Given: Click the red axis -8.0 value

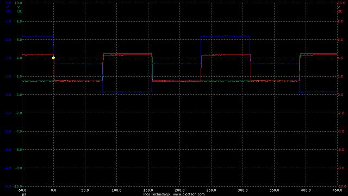Looking at the screenshot, I should point(341,168).
